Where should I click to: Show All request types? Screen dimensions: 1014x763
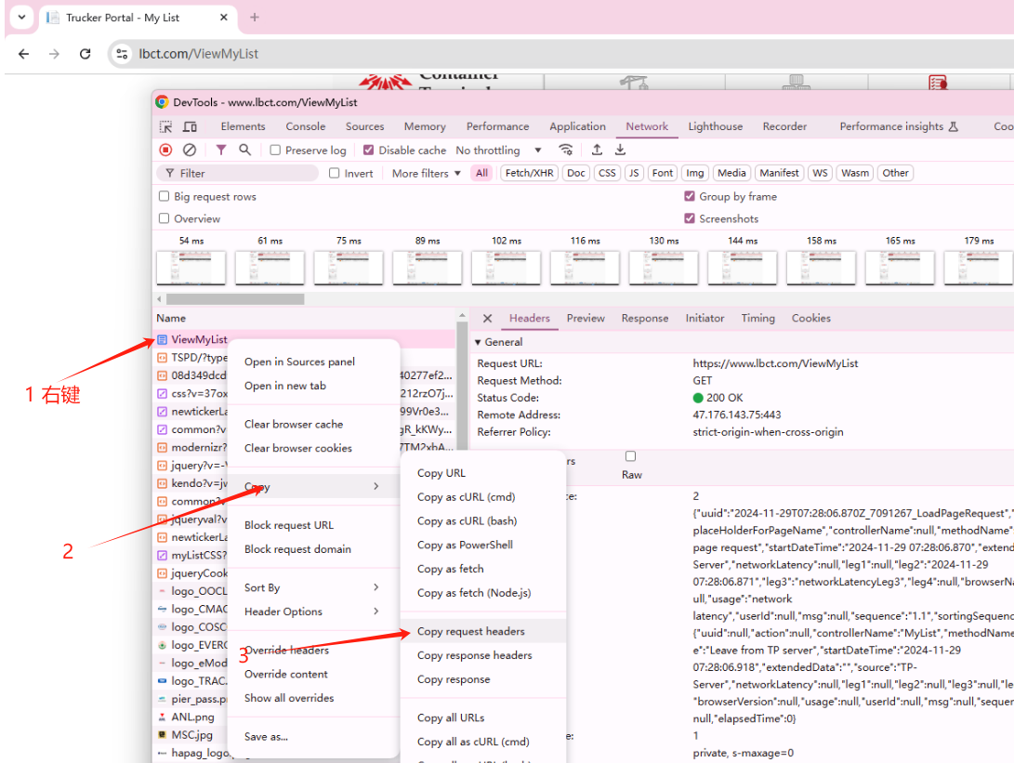[481, 173]
